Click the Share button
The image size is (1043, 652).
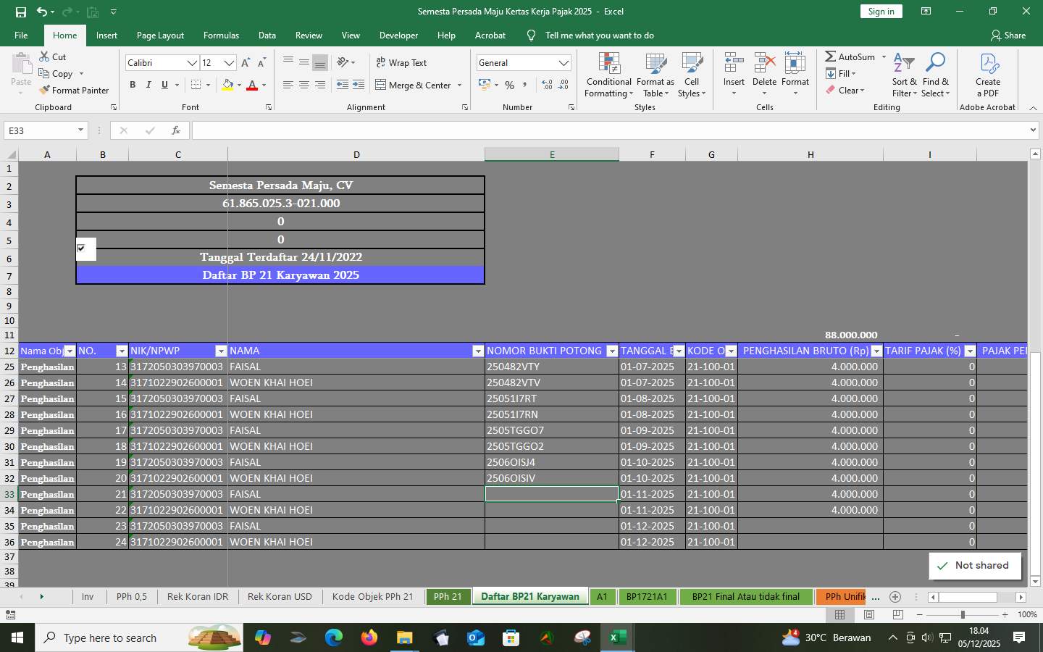[x=1008, y=35]
